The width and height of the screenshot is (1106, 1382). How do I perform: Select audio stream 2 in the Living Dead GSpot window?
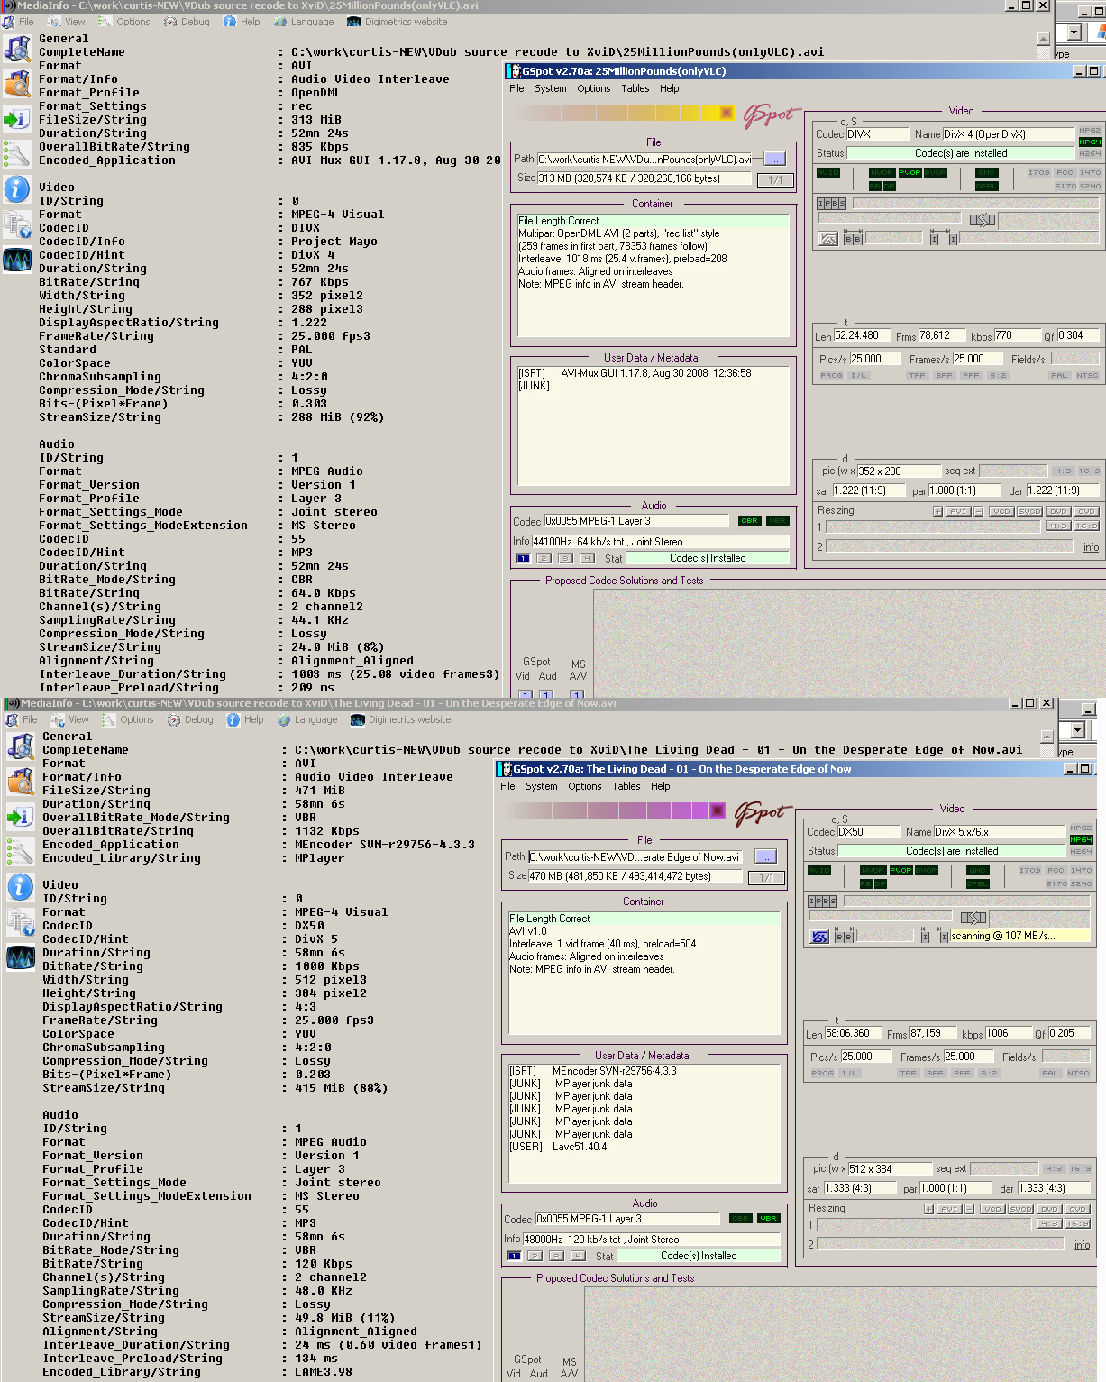point(535,1256)
